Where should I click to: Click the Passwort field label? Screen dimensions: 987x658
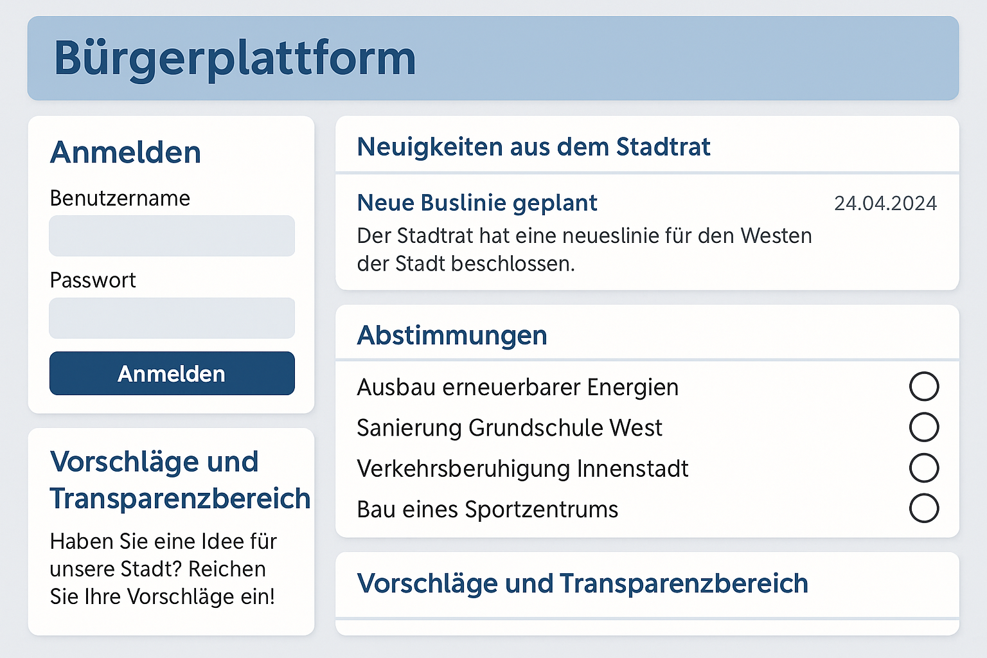coord(93,280)
